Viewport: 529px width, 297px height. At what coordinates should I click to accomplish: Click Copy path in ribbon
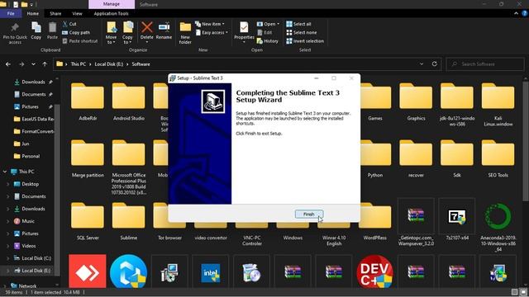tap(76, 33)
